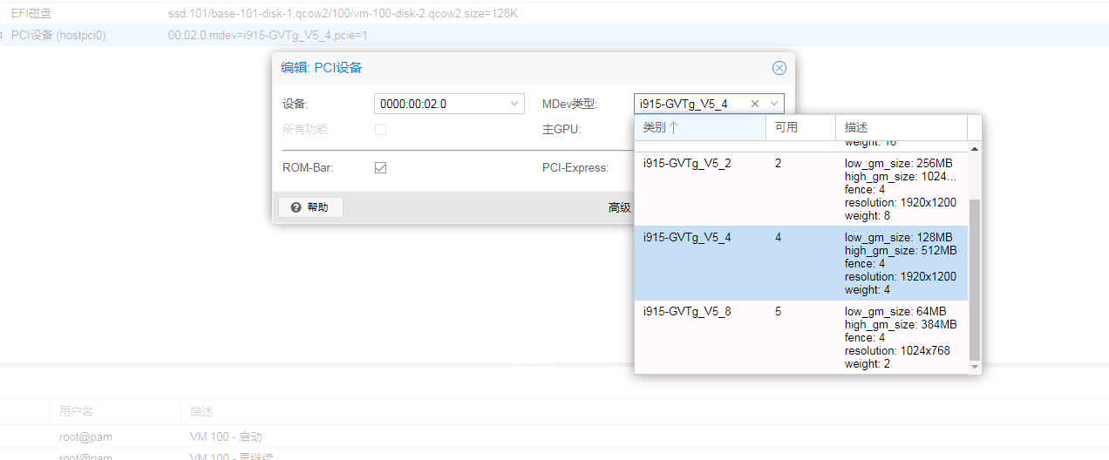This screenshot has height=460, width=1109.
Task: Click the sort ascending arrow on 类别
Action: coord(673,127)
